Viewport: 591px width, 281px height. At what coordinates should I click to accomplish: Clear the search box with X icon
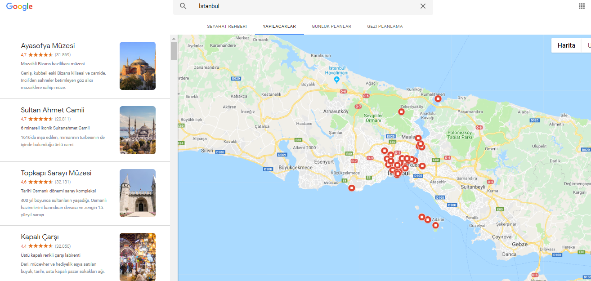(423, 6)
